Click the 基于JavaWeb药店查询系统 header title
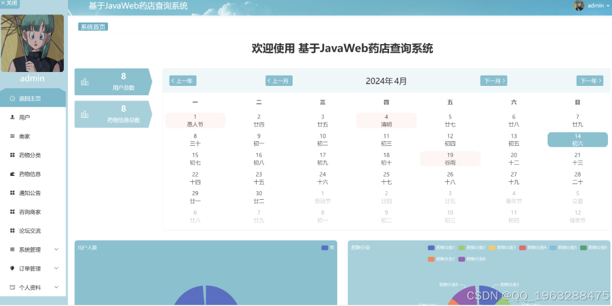Image resolution: width=612 pixels, height=306 pixels. click(x=138, y=6)
